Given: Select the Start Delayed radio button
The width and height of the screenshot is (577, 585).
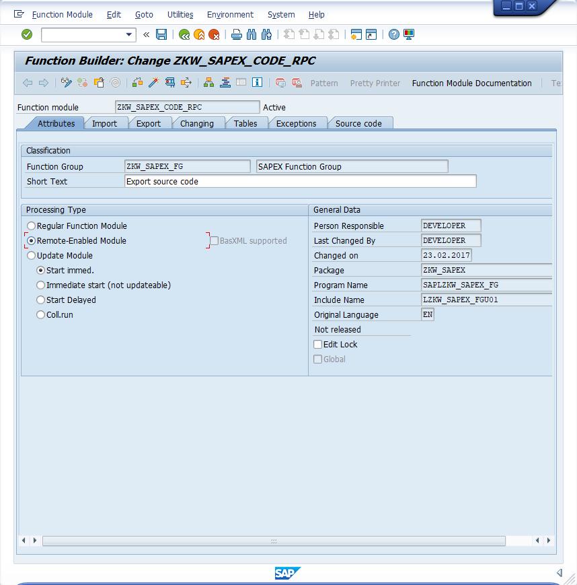Looking at the screenshot, I should click(x=40, y=300).
